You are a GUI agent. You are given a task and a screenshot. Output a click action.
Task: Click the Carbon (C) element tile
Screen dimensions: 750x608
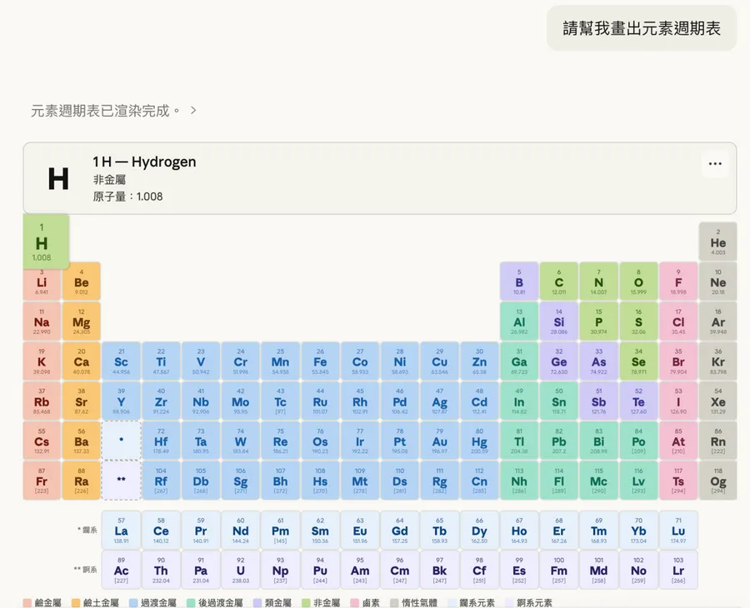coord(558,282)
